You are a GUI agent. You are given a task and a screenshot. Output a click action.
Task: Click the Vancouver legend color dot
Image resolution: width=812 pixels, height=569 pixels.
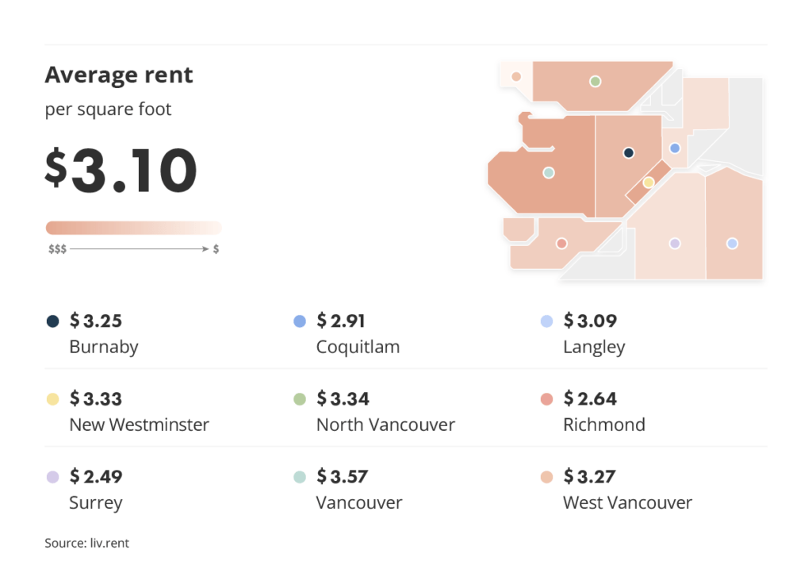[x=299, y=477]
